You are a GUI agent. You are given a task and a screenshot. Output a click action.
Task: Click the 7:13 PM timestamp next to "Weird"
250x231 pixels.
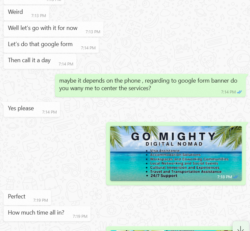[x=38, y=16]
